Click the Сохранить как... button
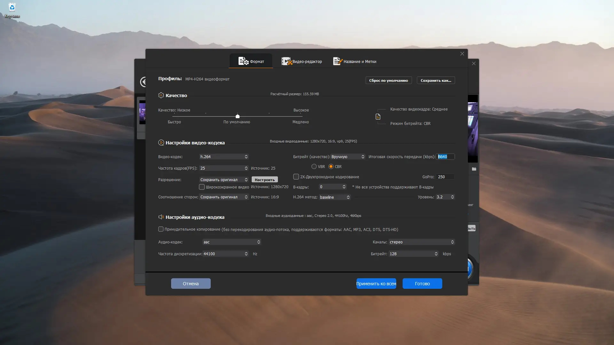The width and height of the screenshot is (614, 345). [436, 80]
